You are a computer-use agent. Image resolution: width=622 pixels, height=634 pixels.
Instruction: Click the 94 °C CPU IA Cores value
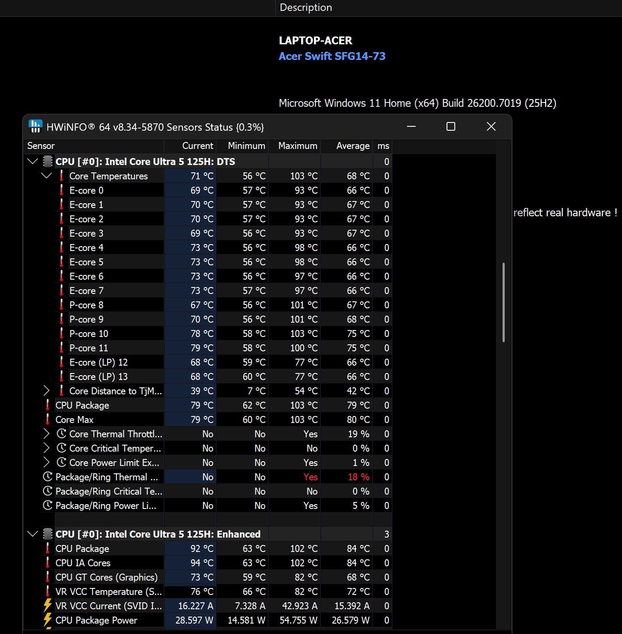(x=202, y=563)
